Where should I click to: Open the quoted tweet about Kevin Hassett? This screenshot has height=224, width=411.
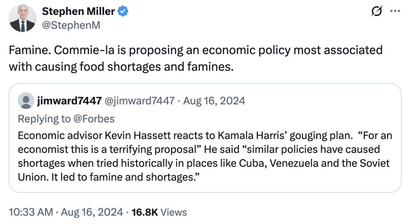[x=205, y=138]
